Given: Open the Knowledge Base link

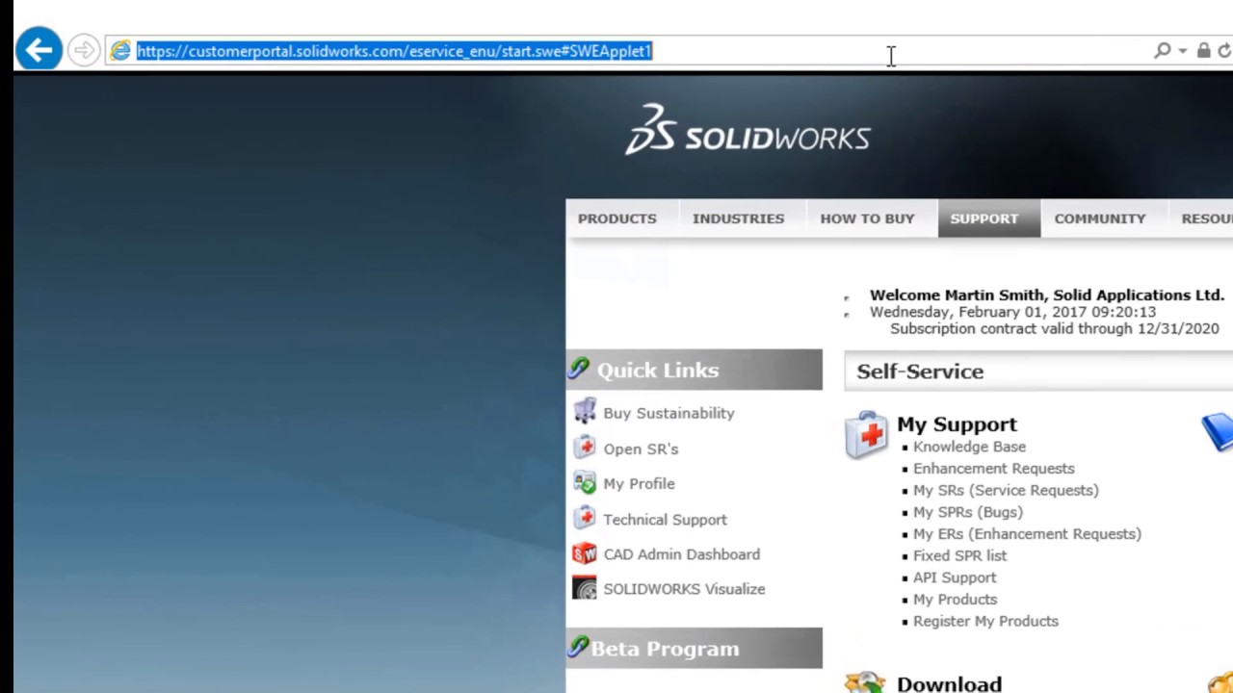Looking at the screenshot, I should (969, 447).
